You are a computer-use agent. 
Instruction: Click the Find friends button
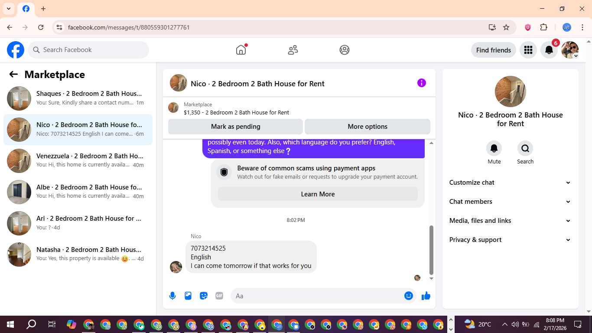click(494, 50)
